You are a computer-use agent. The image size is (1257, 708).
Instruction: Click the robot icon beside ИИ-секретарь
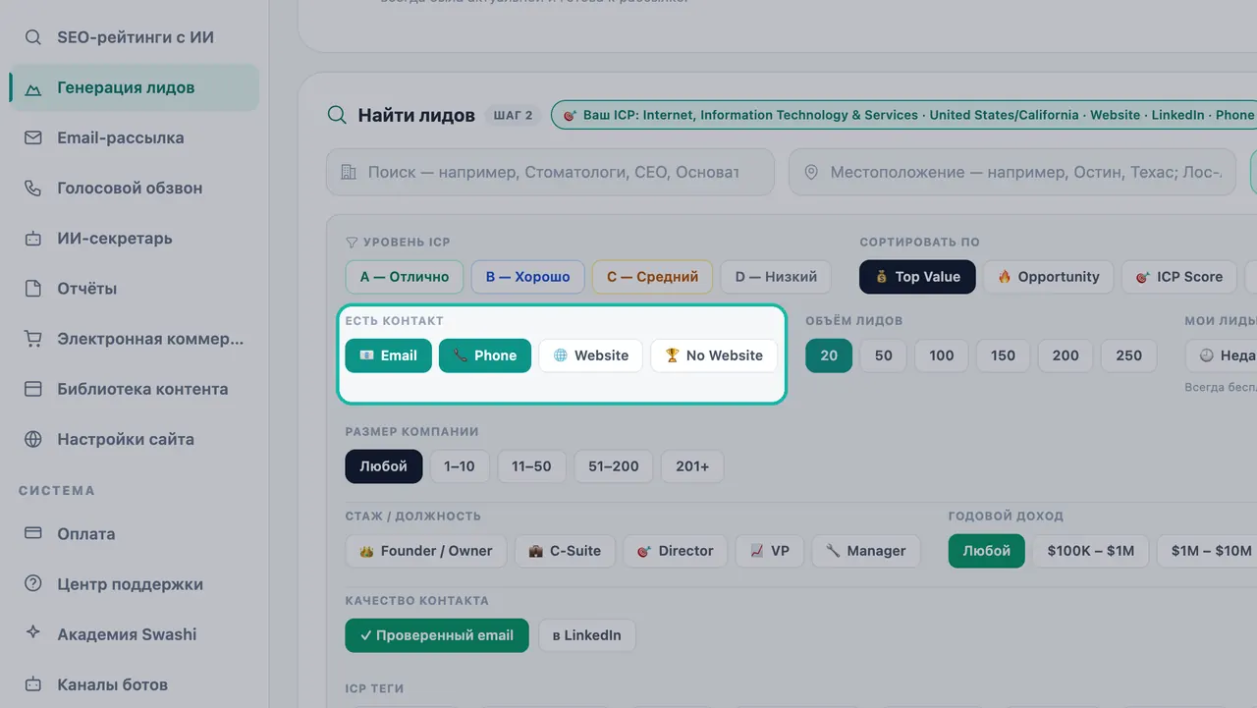pyautogui.click(x=33, y=239)
